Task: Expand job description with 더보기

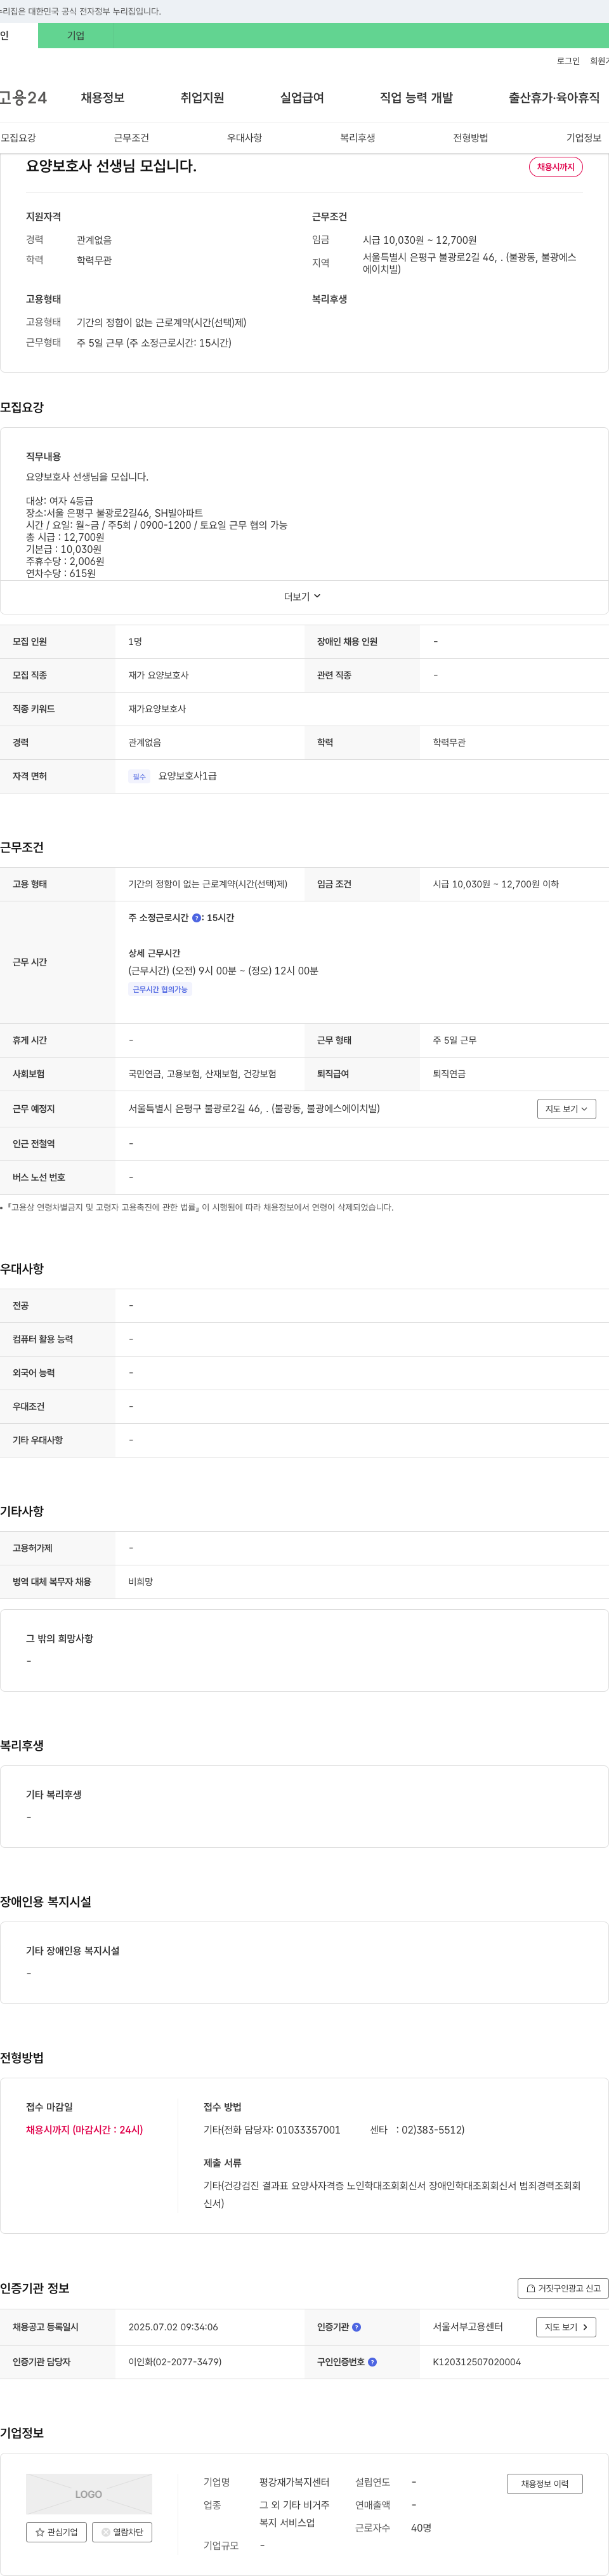Action: pos(303,596)
